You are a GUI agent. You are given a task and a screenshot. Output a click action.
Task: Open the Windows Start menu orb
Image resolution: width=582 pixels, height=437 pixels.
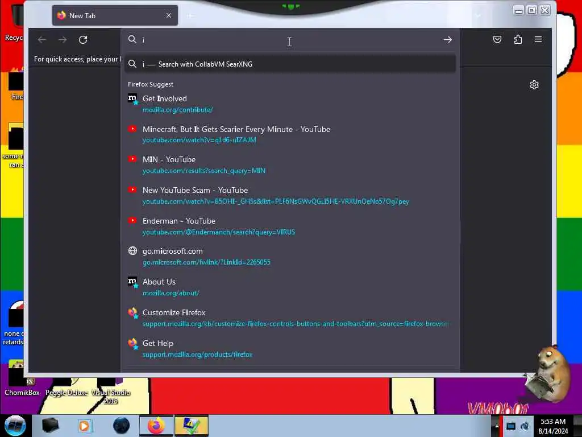coord(15,426)
